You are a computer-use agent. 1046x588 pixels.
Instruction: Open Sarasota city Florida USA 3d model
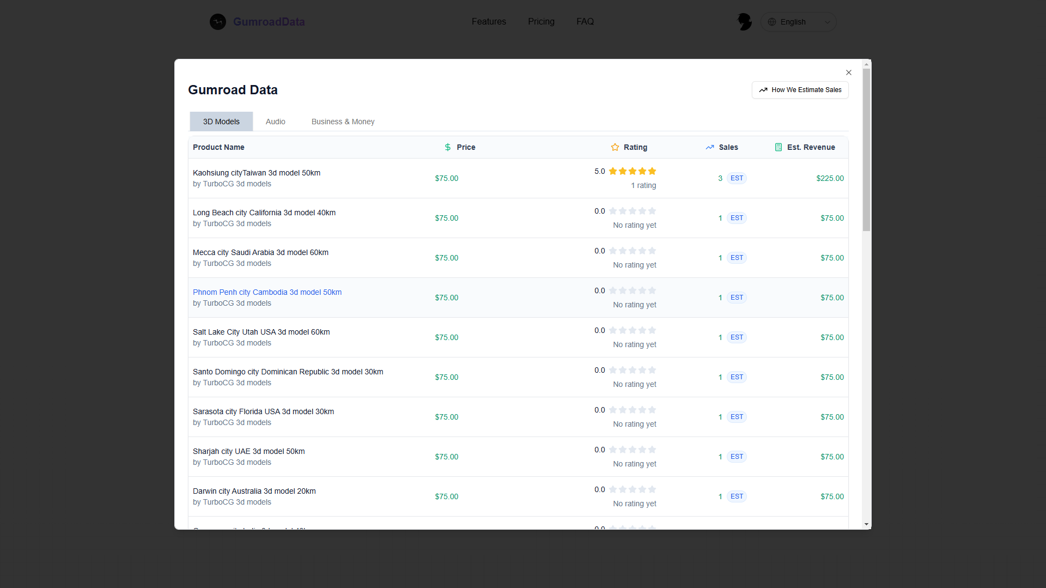pyautogui.click(x=263, y=411)
